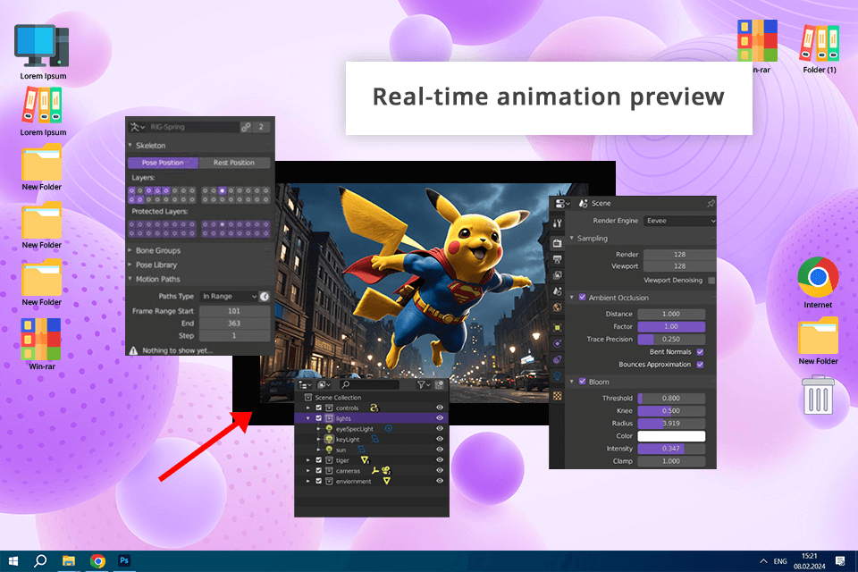Click the new collection icon in outliner

coord(439,385)
